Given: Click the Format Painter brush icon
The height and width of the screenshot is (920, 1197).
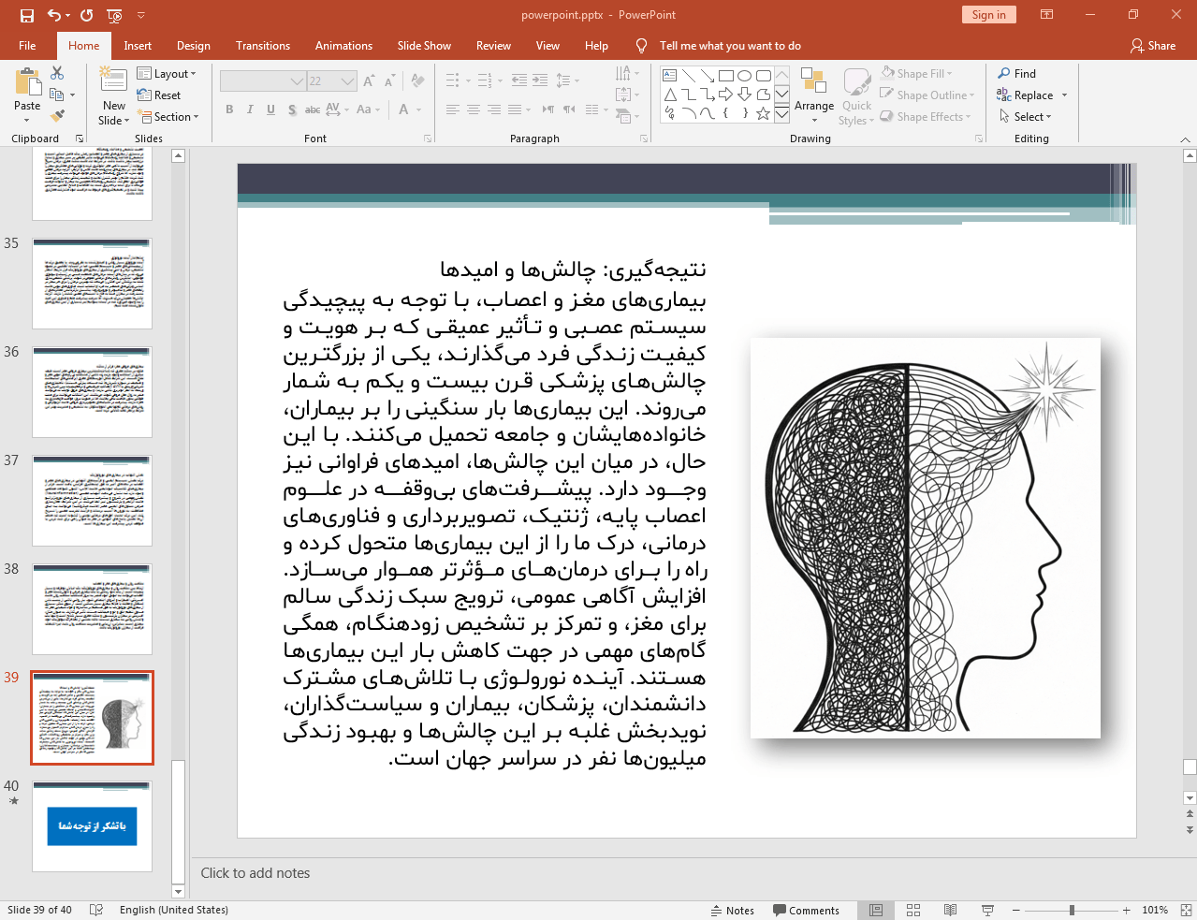Looking at the screenshot, I should [57, 116].
